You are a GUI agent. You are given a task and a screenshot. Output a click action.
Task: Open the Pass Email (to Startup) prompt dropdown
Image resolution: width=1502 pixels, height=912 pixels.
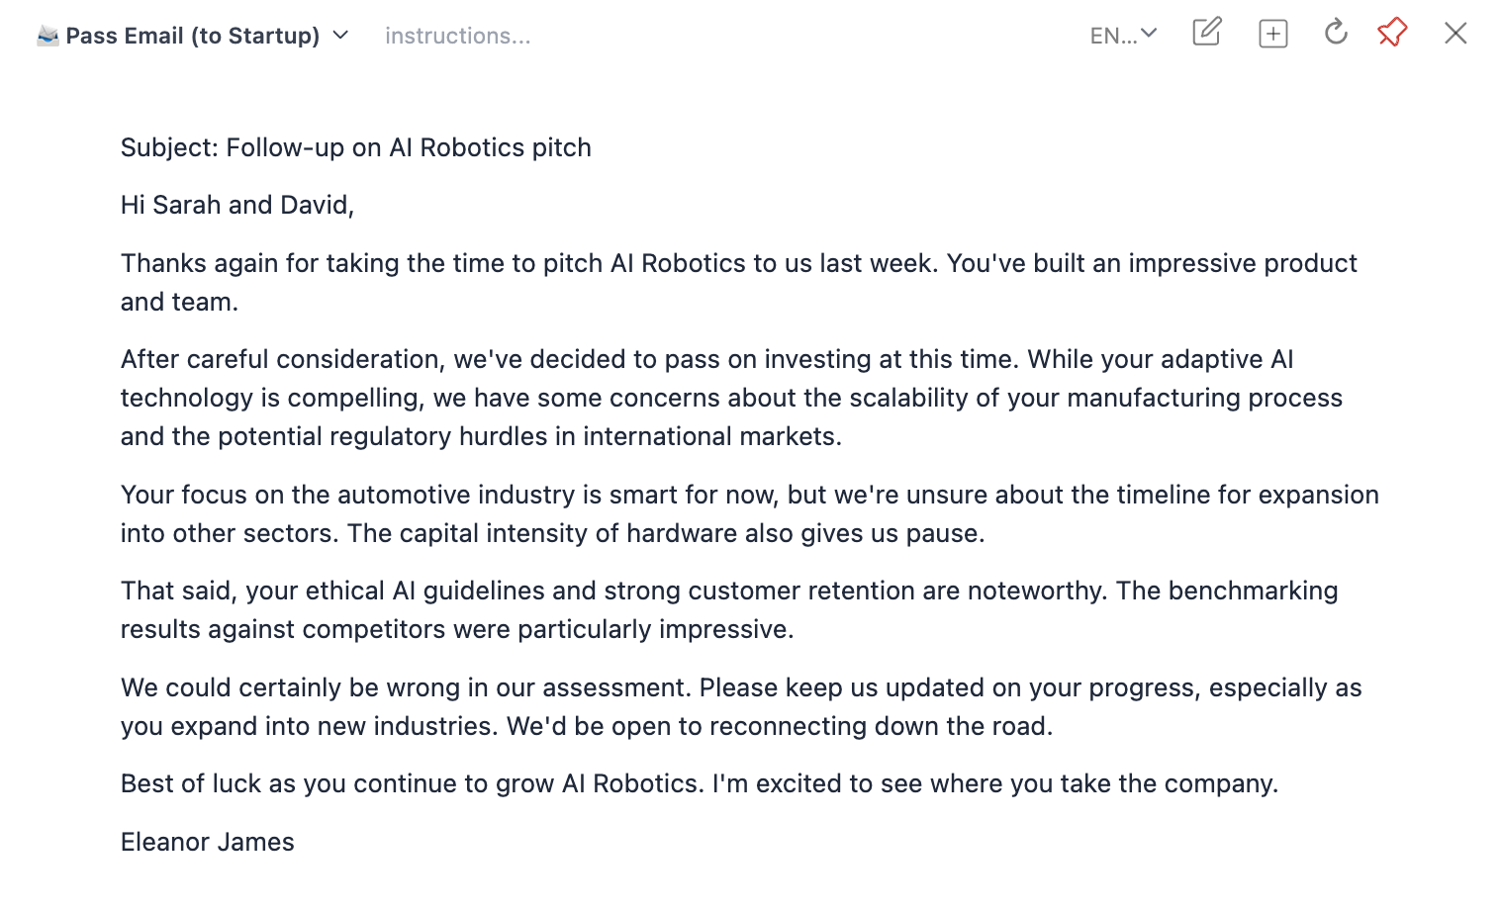click(192, 36)
